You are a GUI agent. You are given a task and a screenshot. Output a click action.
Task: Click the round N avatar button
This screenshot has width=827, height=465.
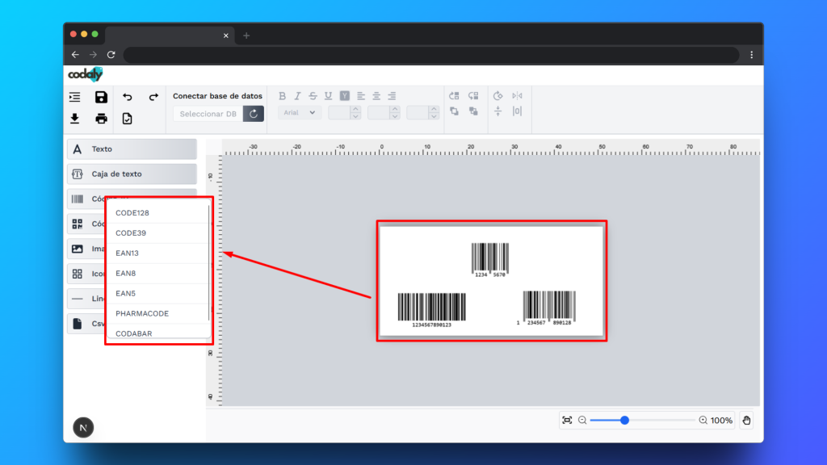pyautogui.click(x=83, y=428)
